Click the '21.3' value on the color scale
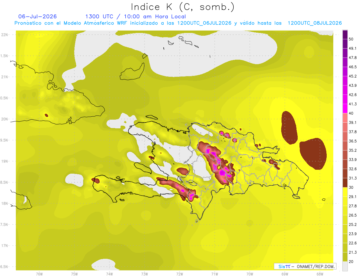 click(353, 252)
